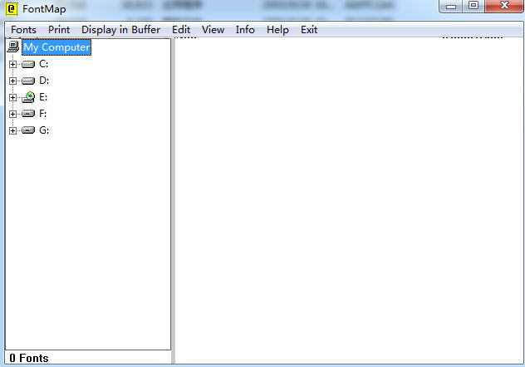Click the 0 Fonts status text
525x367 pixels.
pyautogui.click(x=29, y=358)
